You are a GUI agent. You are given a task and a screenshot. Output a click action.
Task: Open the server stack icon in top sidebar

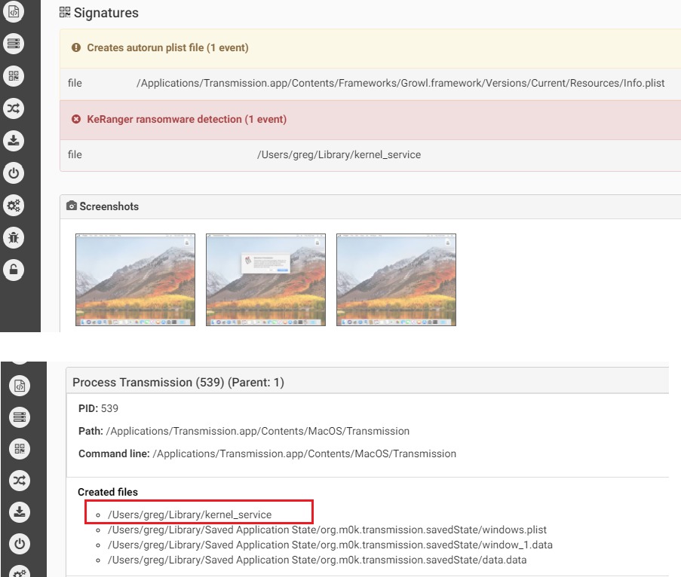(x=14, y=44)
